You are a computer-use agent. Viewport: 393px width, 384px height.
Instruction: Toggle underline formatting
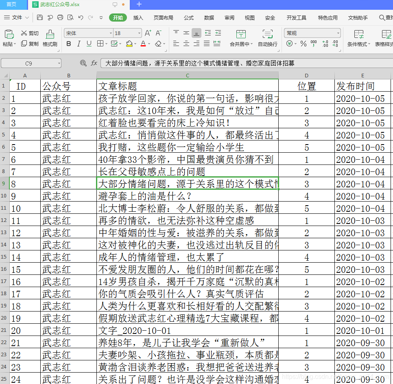pos(89,44)
